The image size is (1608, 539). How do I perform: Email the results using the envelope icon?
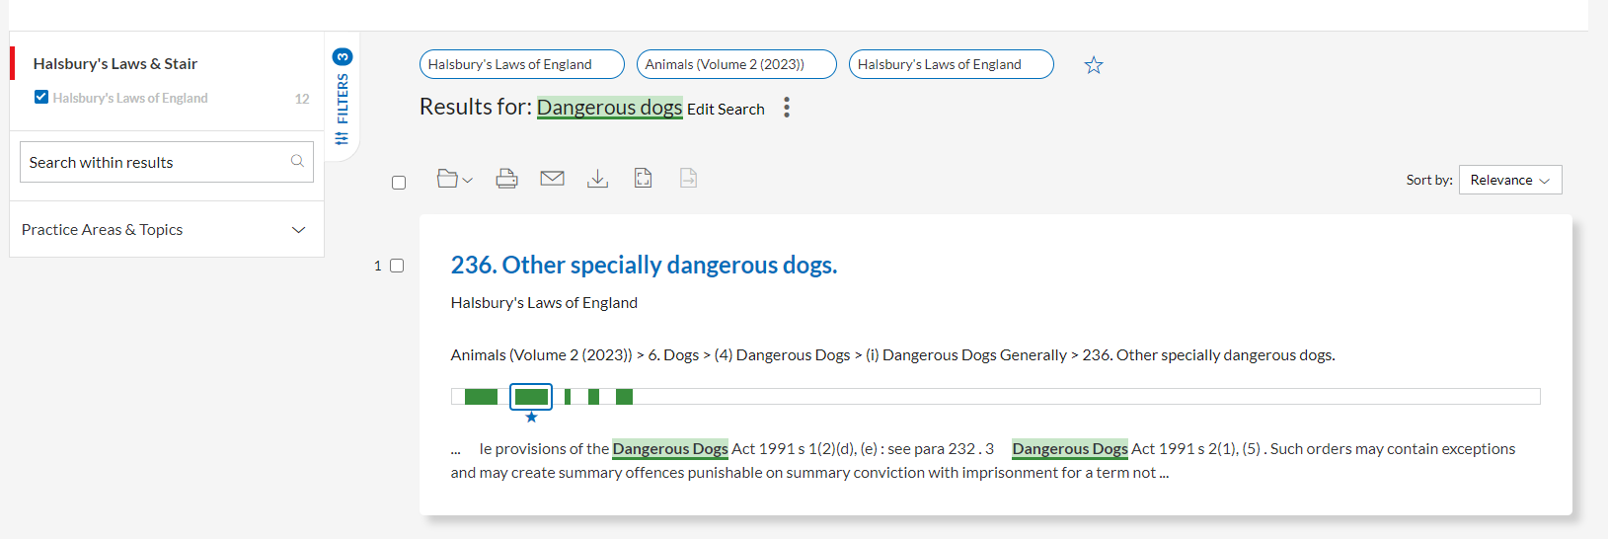552,179
